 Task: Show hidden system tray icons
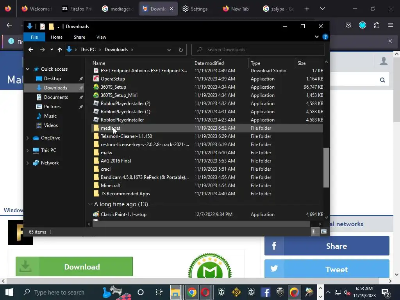(328, 292)
